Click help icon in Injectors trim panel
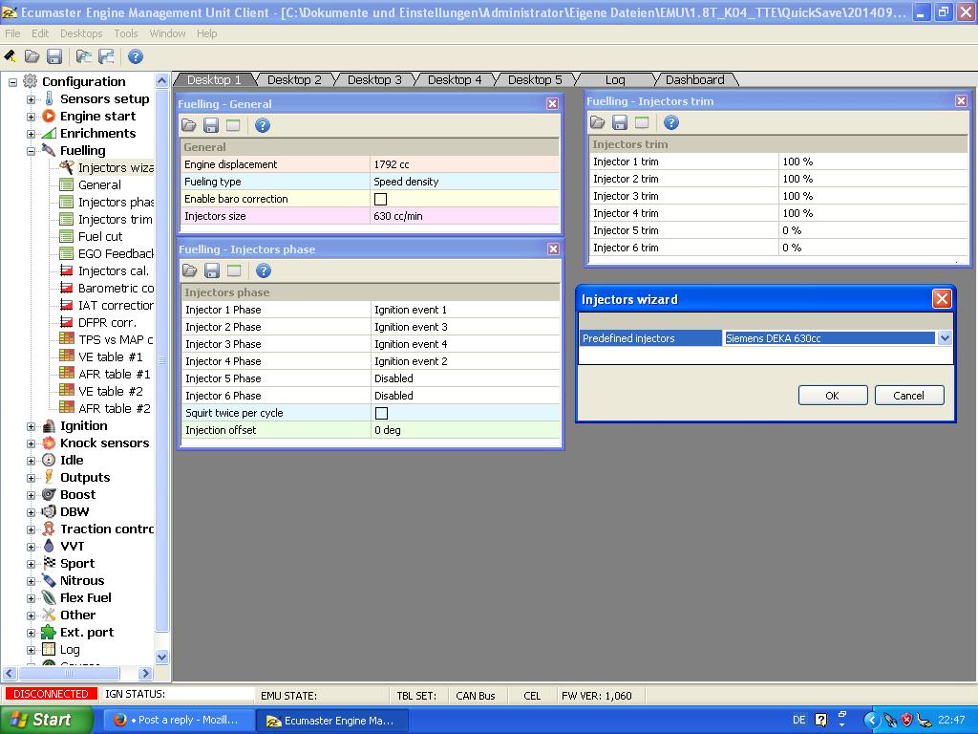 pos(671,122)
